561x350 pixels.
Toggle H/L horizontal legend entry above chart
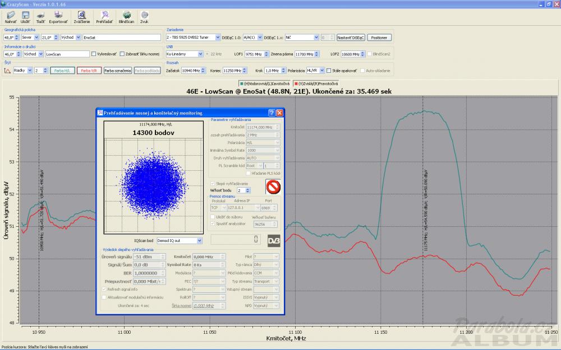(x=265, y=83)
